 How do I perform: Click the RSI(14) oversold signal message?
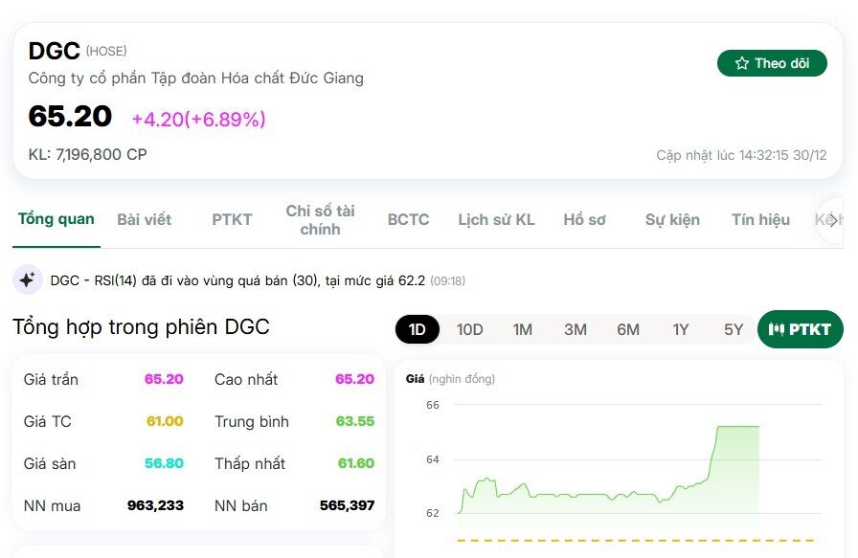pos(258,280)
